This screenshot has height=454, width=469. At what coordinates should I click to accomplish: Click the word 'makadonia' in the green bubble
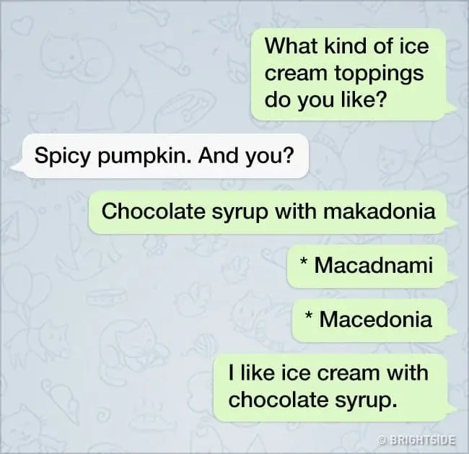[x=380, y=211]
